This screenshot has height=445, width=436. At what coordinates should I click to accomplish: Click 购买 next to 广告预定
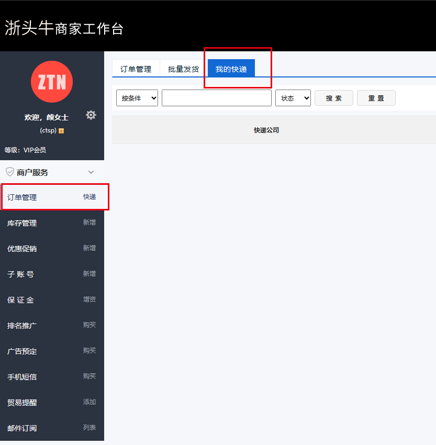(x=90, y=350)
